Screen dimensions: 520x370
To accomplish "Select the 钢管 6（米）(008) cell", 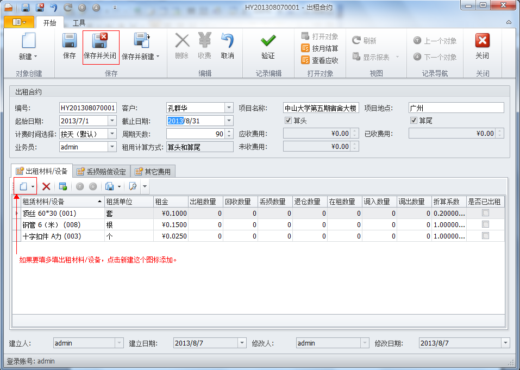I will [x=62, y=225].
